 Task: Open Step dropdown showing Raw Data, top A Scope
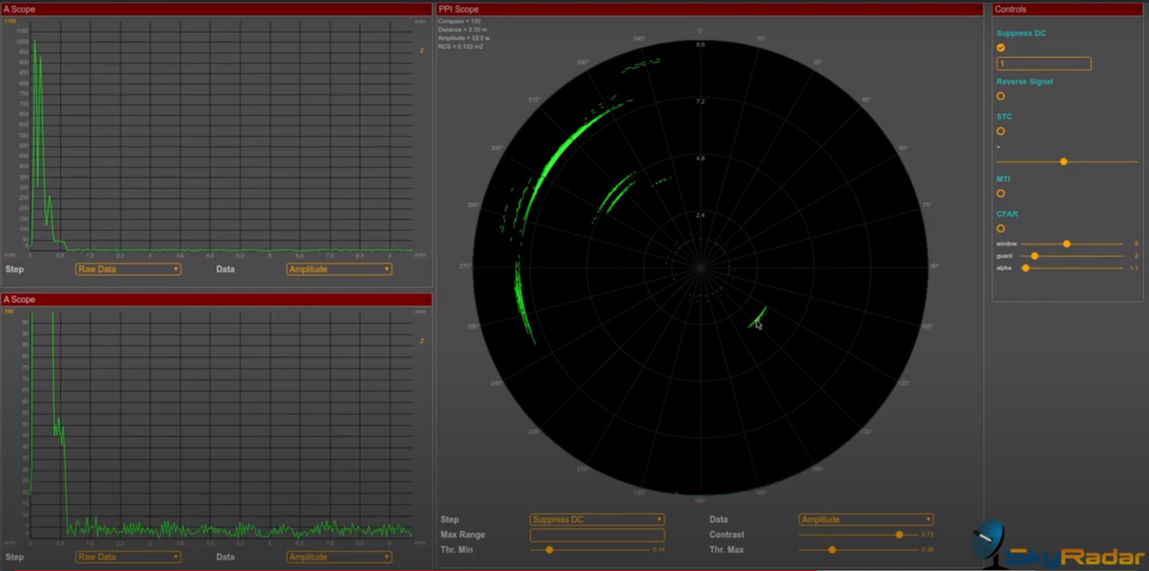pyautogui.click(x=128, y=269)
